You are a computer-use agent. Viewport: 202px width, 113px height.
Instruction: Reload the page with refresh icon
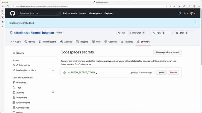coord(8,6)
